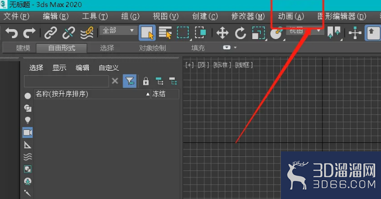Open the [+] viewport general menu
The width and height of the screenshot is (381, 199).
pos(190,65)
